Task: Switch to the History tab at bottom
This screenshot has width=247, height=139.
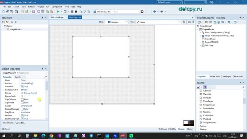Action: click(190, 129)
